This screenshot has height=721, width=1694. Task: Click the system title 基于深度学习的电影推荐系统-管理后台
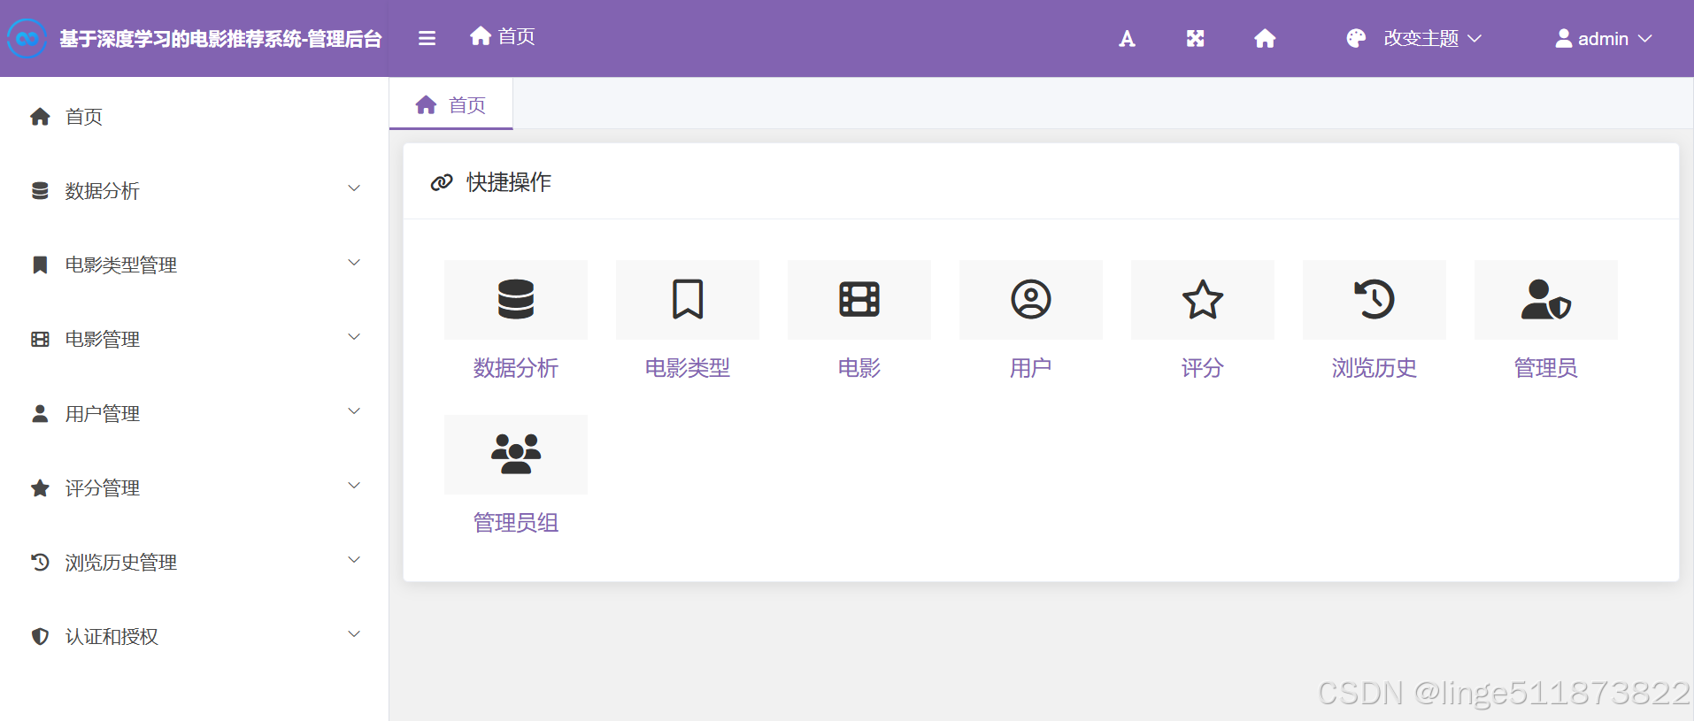coord(221,39)
